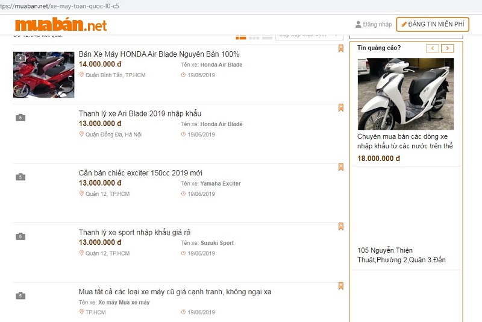Go to previous ad with left arrow
This screenshot has width=482, height=322.
[432, 48]
